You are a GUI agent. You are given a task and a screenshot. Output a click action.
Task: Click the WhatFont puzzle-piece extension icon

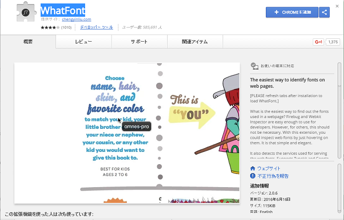pyautogui.click(x=26, y=12)
